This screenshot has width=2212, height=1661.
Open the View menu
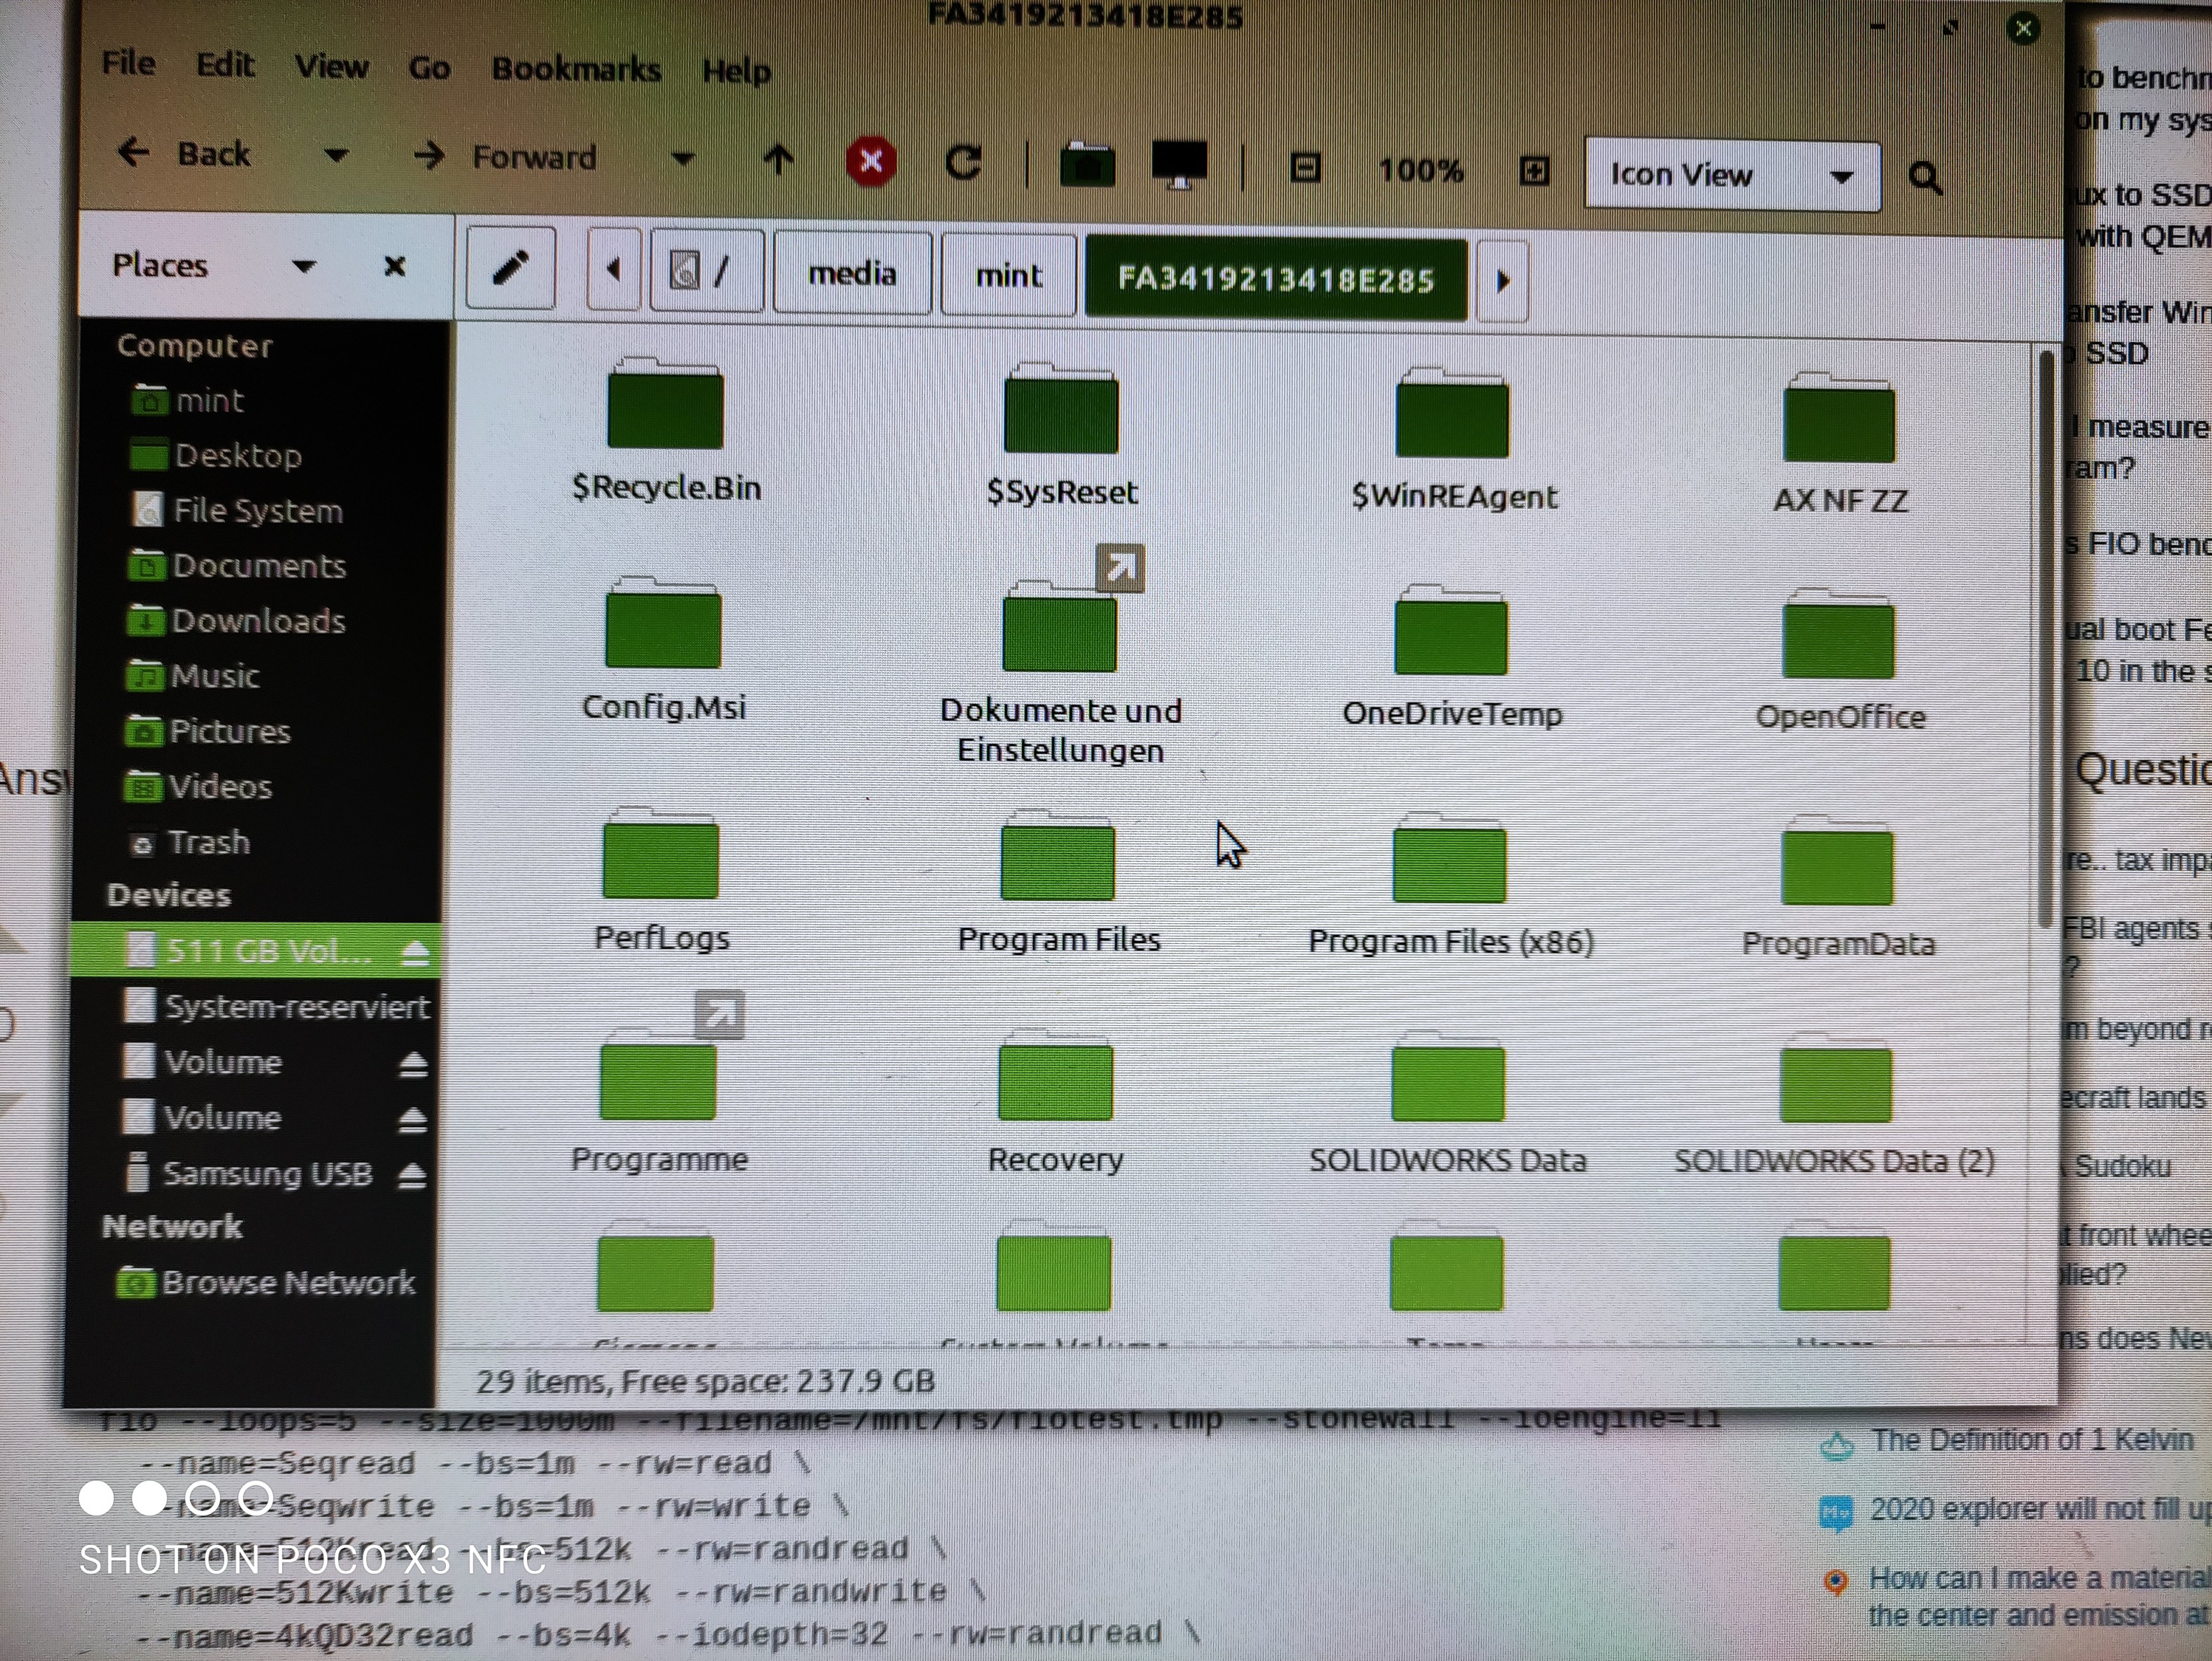coord(331,67)
